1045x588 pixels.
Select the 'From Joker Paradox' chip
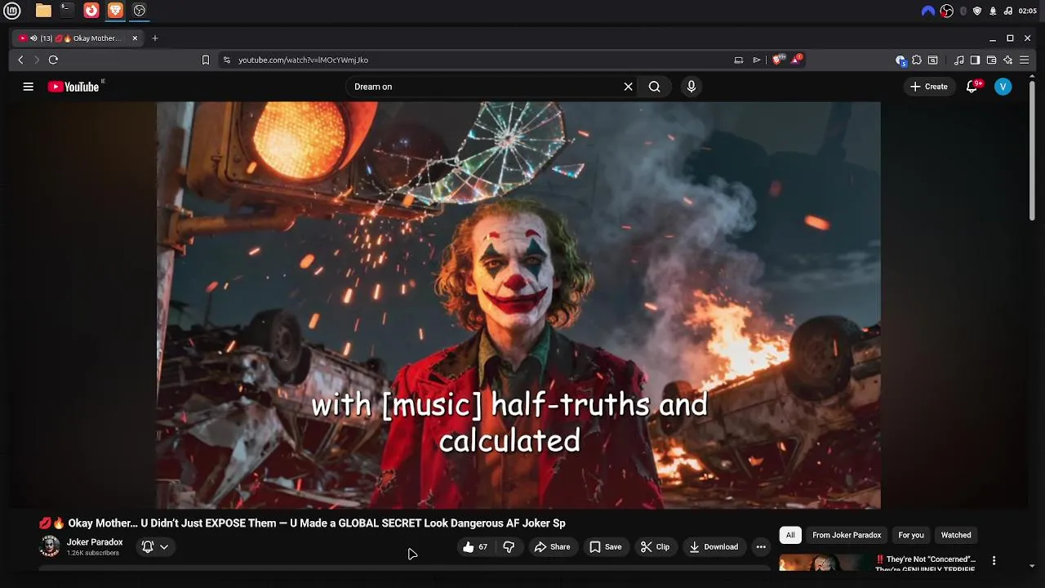(x=847, y=535)
